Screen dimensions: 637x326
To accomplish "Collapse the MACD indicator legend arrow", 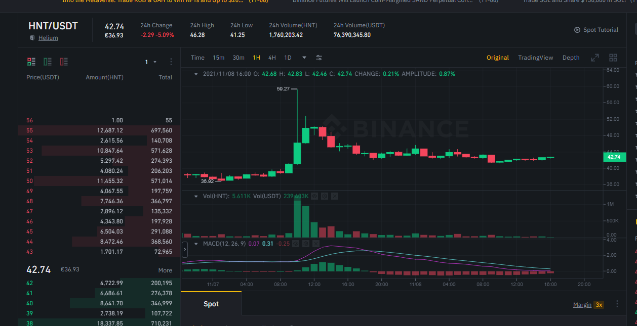I will [x=196, y=244].
